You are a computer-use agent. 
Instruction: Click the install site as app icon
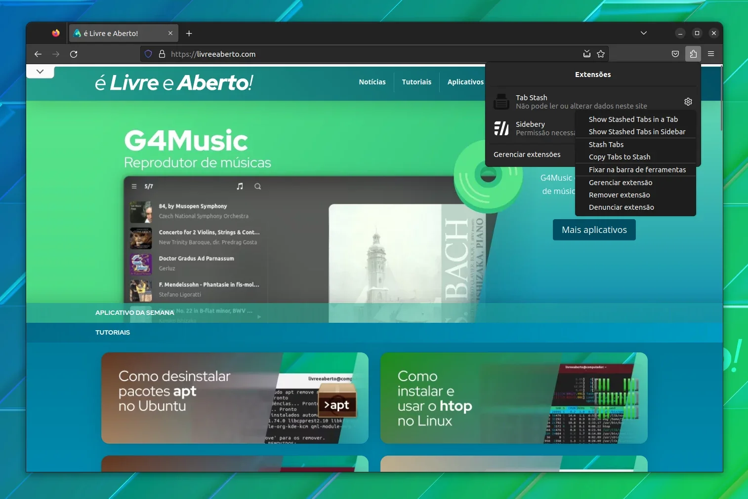(587, 54)
